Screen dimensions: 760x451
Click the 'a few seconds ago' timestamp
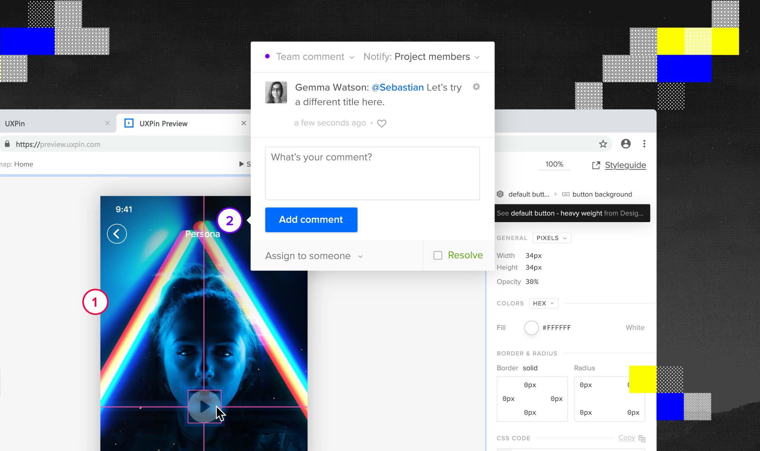click(330, 123)
